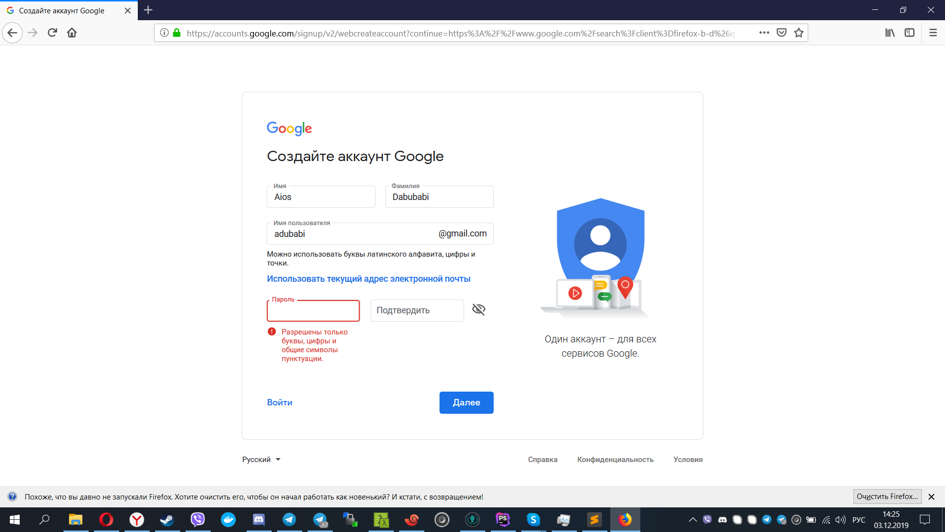Open Wi-Fi network settings in tray
Screen dimensions: 945x532
point(826,520)
